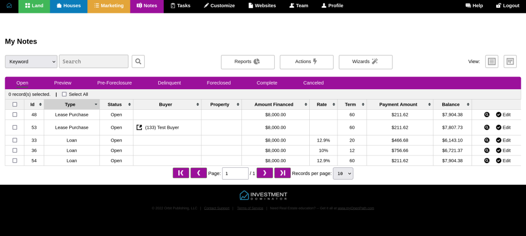Image resolution: width=526 pixels, height=236 pixels.
Task: Check the Select All checkbox
Action: [x=64, y=94]
